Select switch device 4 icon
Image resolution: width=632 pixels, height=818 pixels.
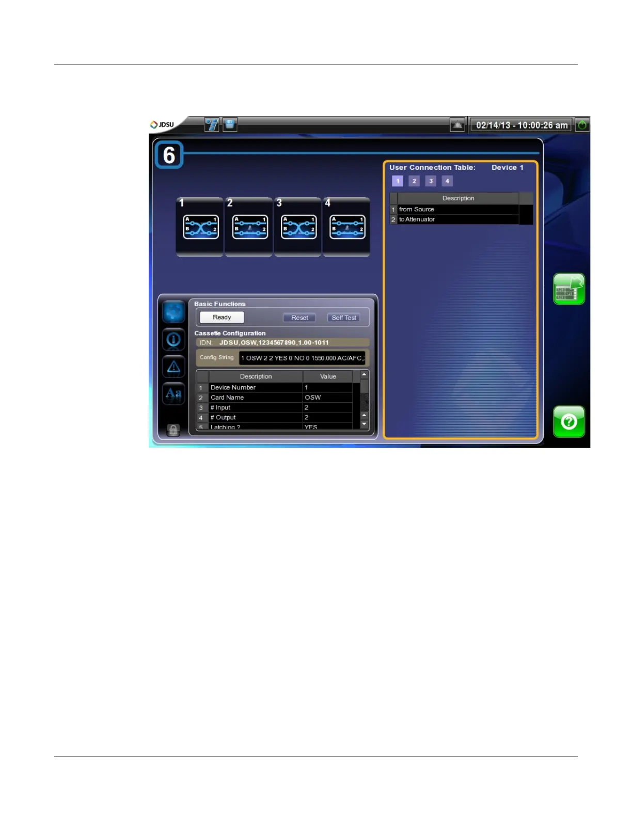tap(347, 227)
